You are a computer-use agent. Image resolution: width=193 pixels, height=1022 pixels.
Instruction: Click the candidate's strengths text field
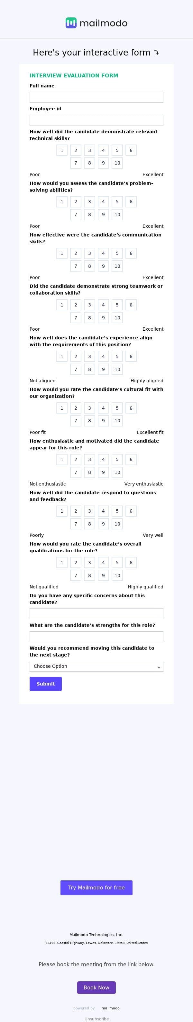96,637
